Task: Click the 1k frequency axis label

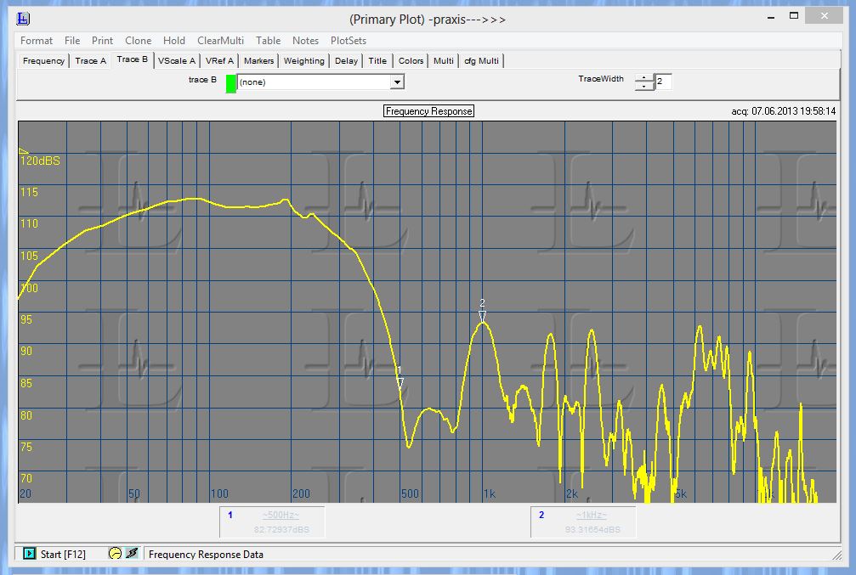Action: pos(489,493)
